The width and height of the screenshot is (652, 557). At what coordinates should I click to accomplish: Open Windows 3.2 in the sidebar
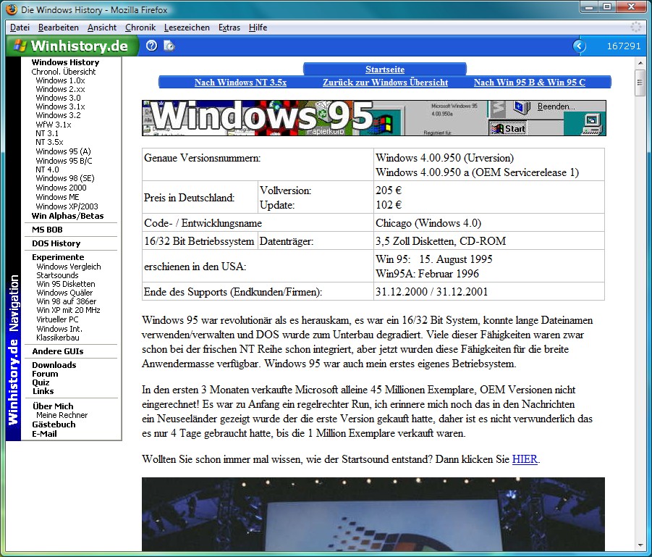pos(58,115)
